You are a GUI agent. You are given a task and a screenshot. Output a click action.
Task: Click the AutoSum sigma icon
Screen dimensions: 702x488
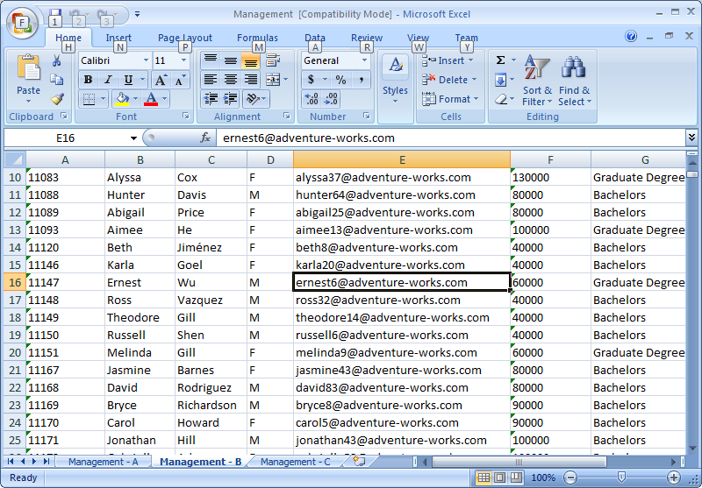(x=501, y=60)
